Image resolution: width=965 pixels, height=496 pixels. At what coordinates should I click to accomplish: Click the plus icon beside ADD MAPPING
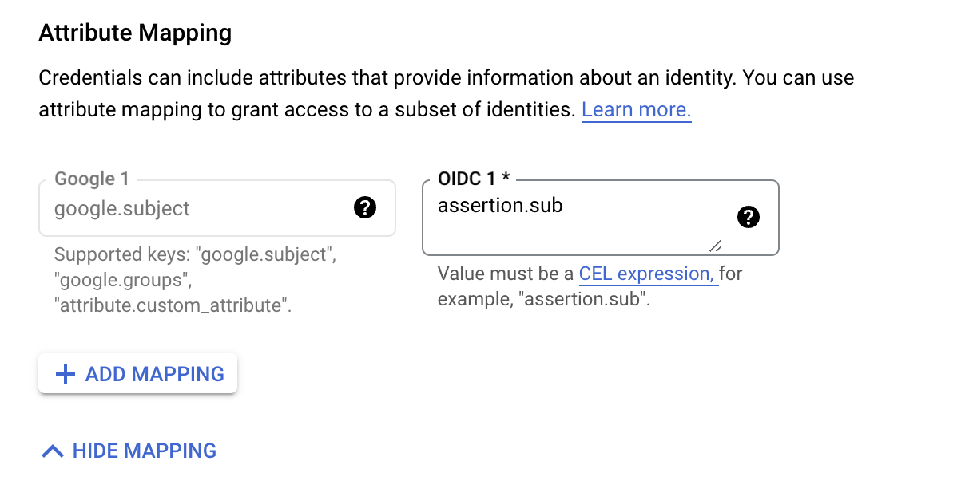click(x=65, y=374)
